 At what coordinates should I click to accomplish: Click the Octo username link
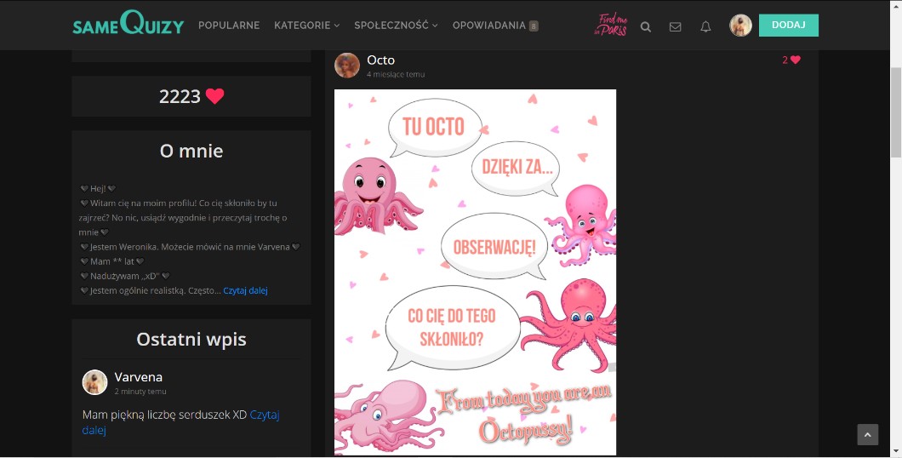click(380, 60)
